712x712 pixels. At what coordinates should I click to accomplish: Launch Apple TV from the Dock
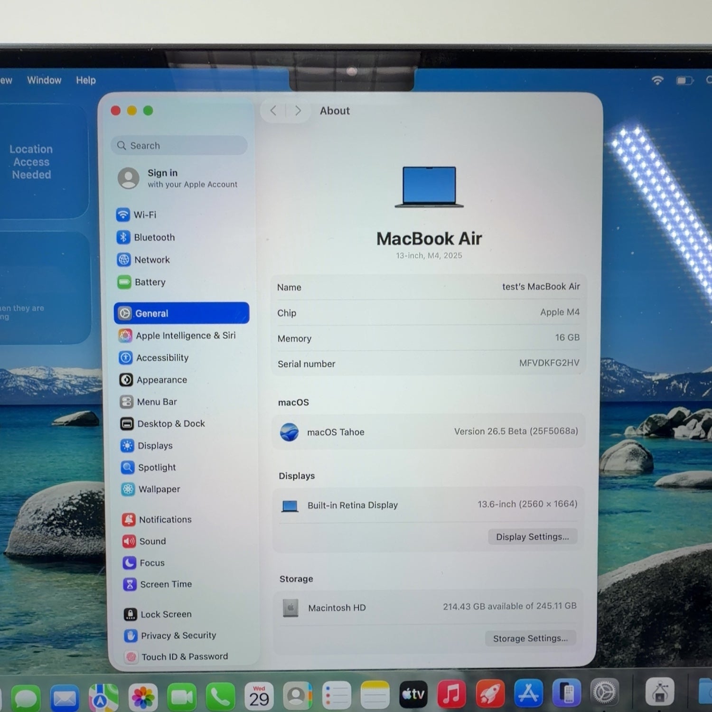tap(413, 695)
